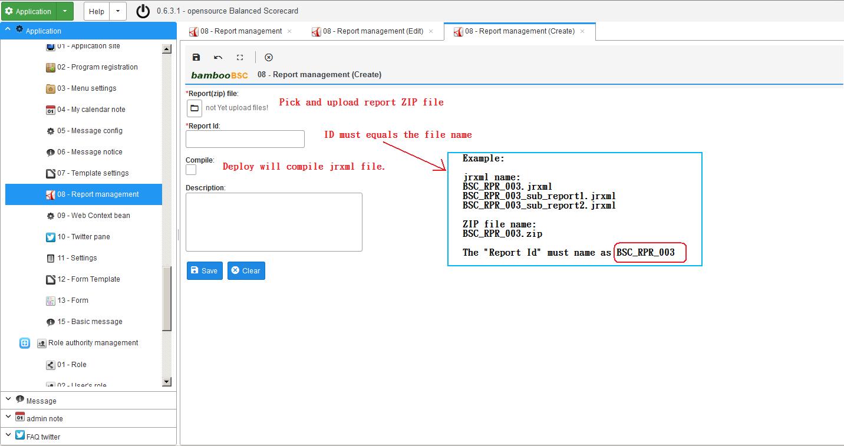The image size is (844, 446).
Task: Open the Help dropdown arrow
Action: pos(118,11)
